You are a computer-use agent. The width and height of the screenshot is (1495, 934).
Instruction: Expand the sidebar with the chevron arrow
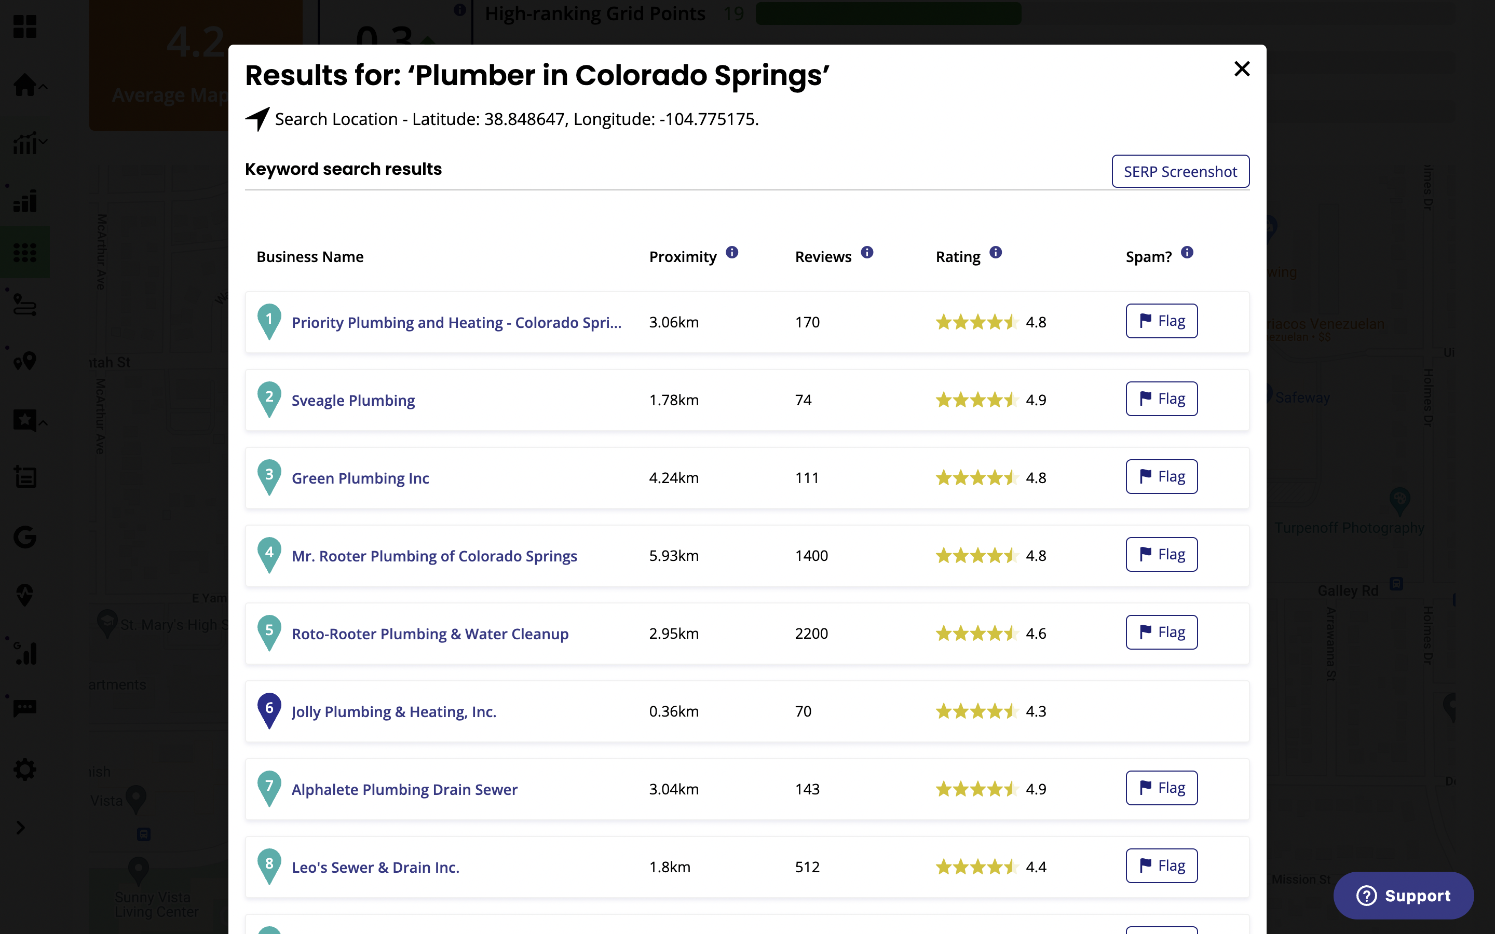click(x=20, y=828)
